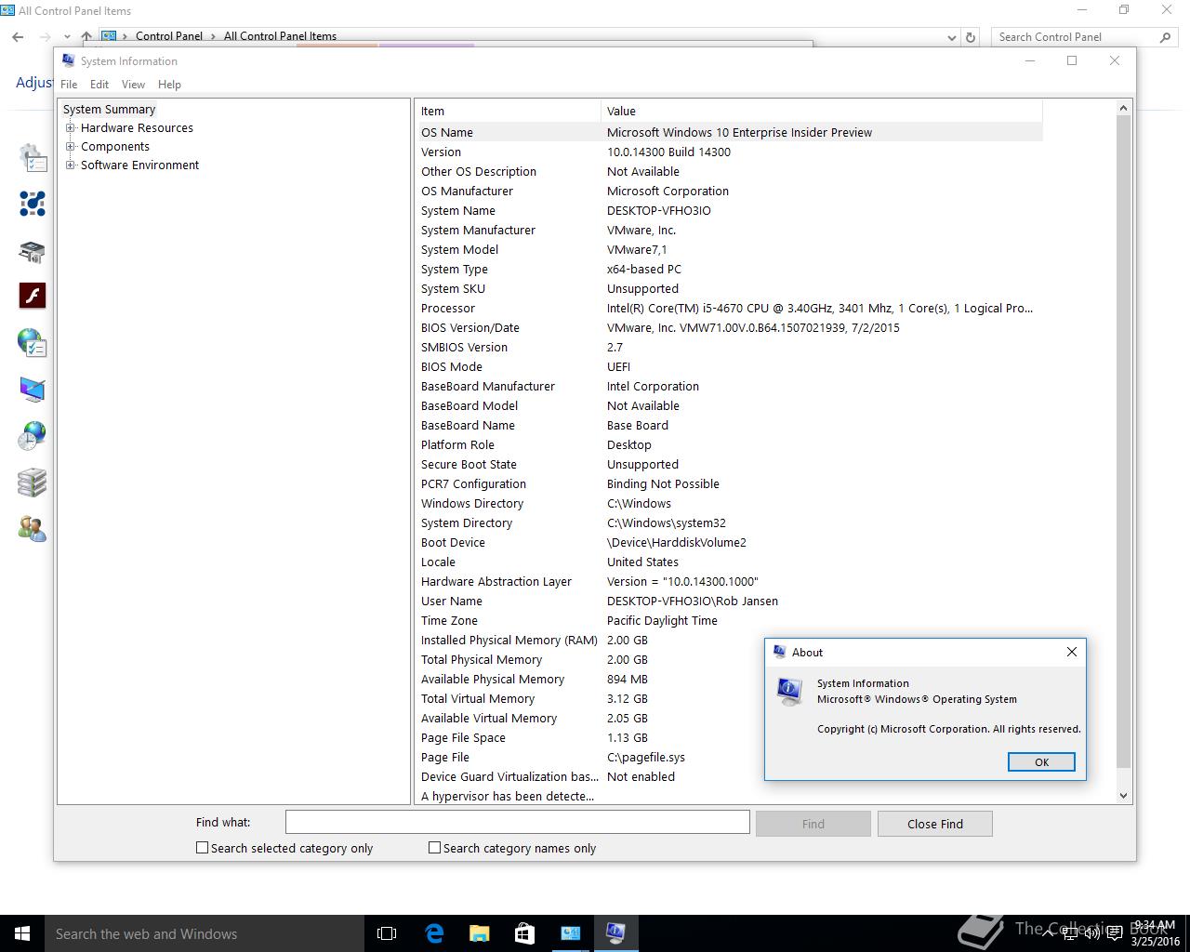
Task: Click the details list scrollbar down arrow
Action: (x=1123, y=795)
